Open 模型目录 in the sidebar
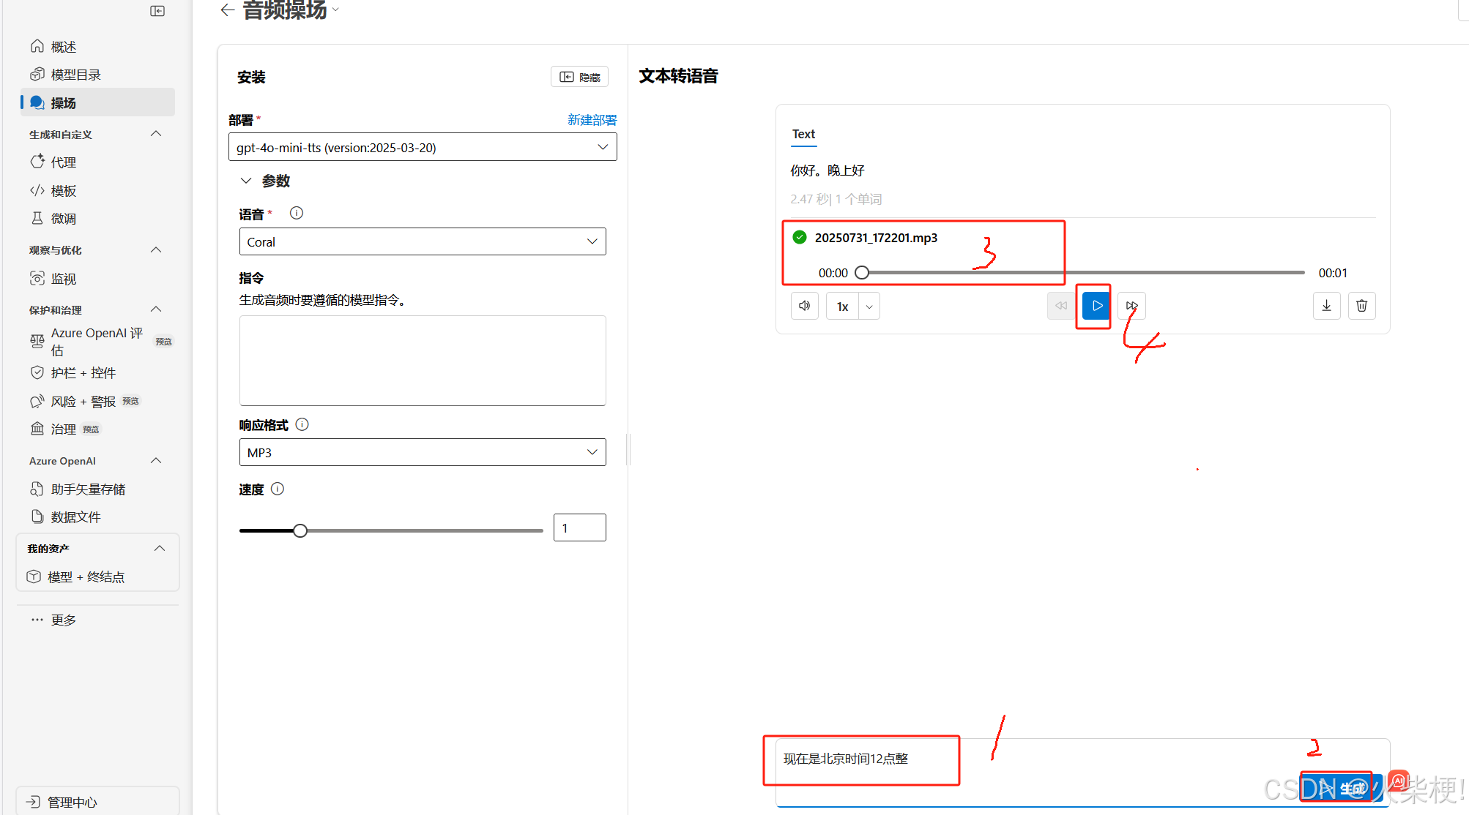 click(x=98, y=75)
